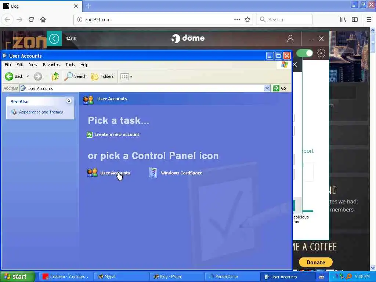Switch to Panda Dome taskbar item
The image size is (376, 282).
click(x=232, y=276)
